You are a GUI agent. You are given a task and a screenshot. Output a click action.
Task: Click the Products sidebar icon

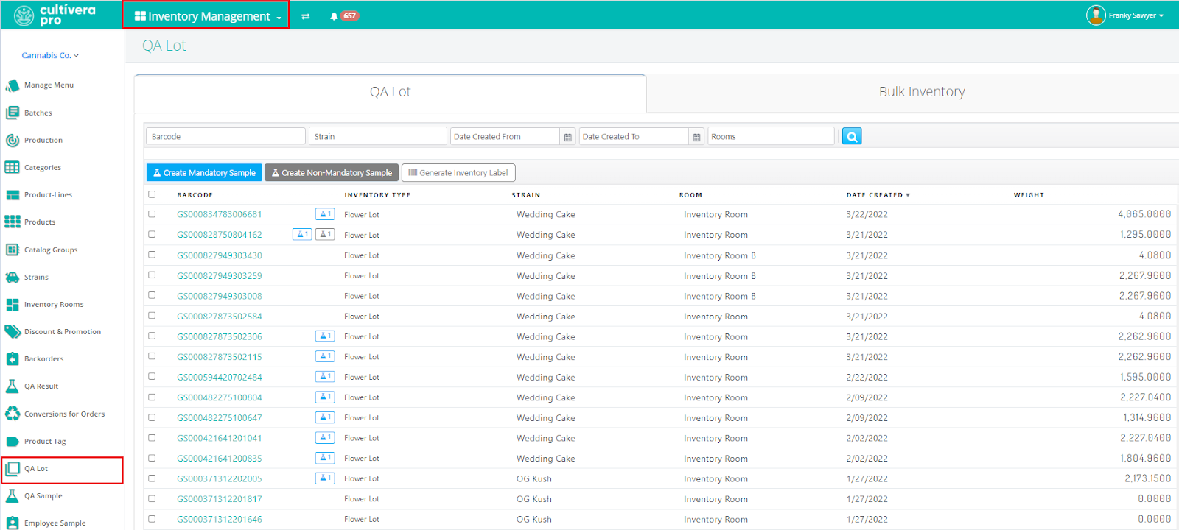pos(13,222)
